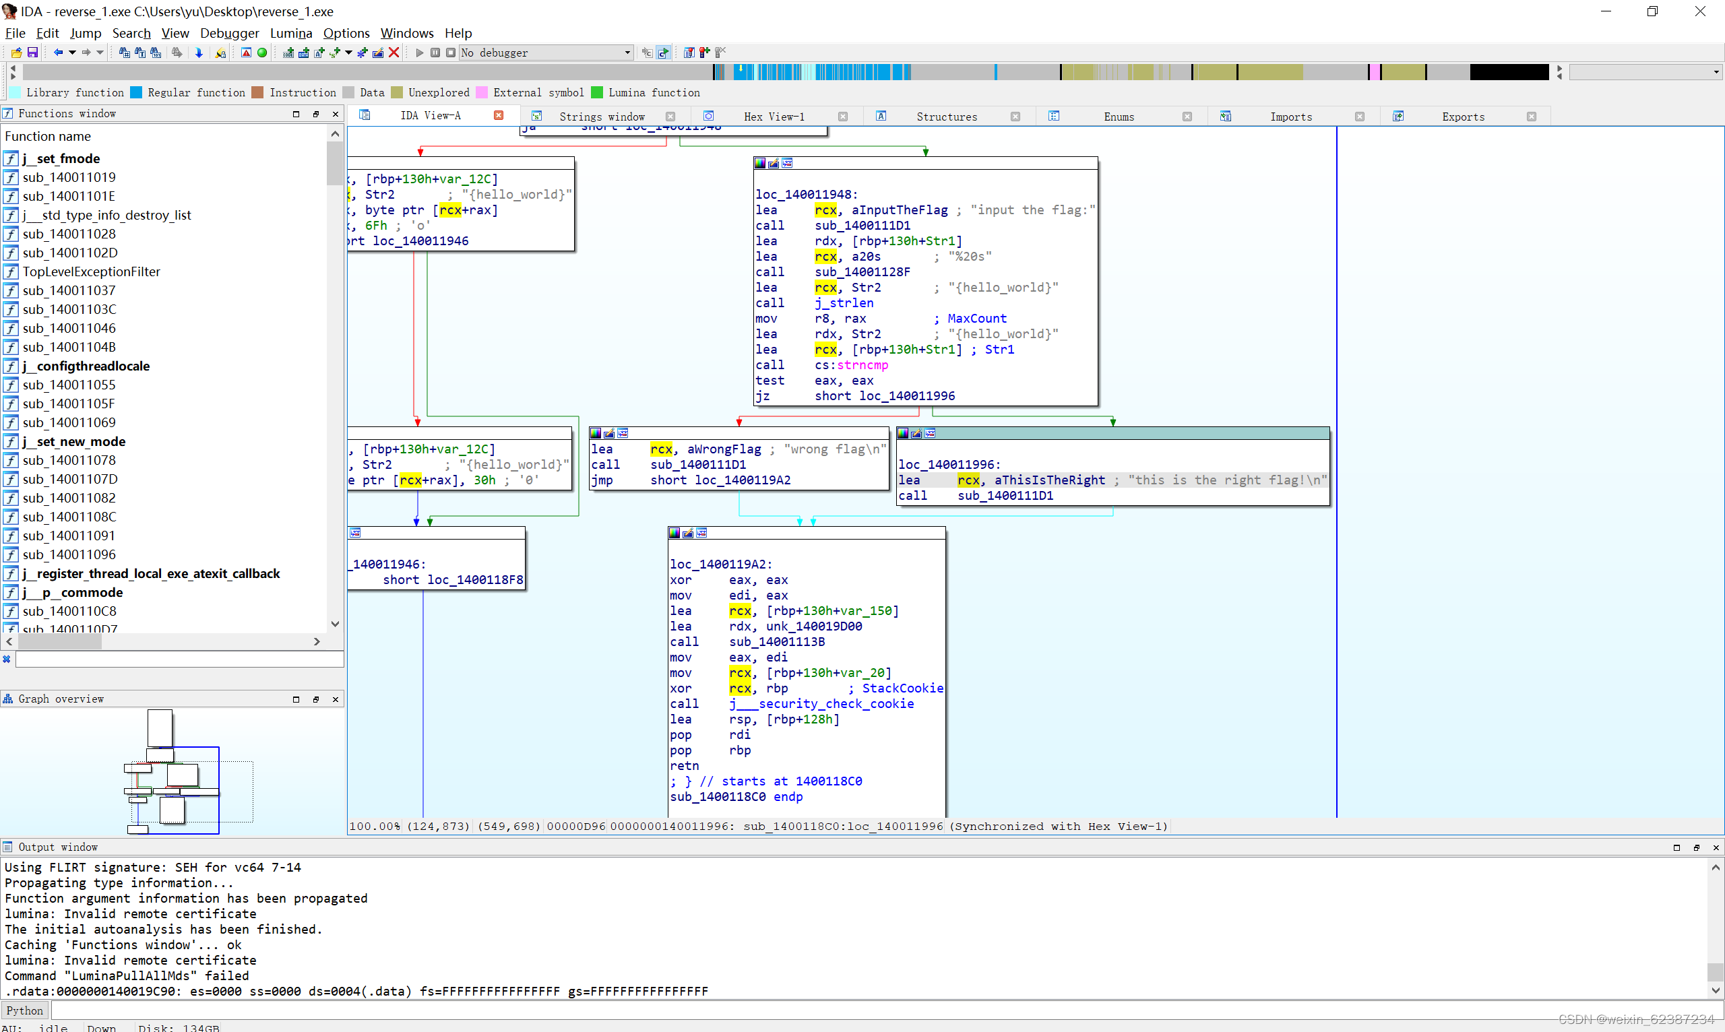Open the back history dropdown arrow
This screenshot has height=1032, width=1725.
pyautogui.click(x=71, y=53)
